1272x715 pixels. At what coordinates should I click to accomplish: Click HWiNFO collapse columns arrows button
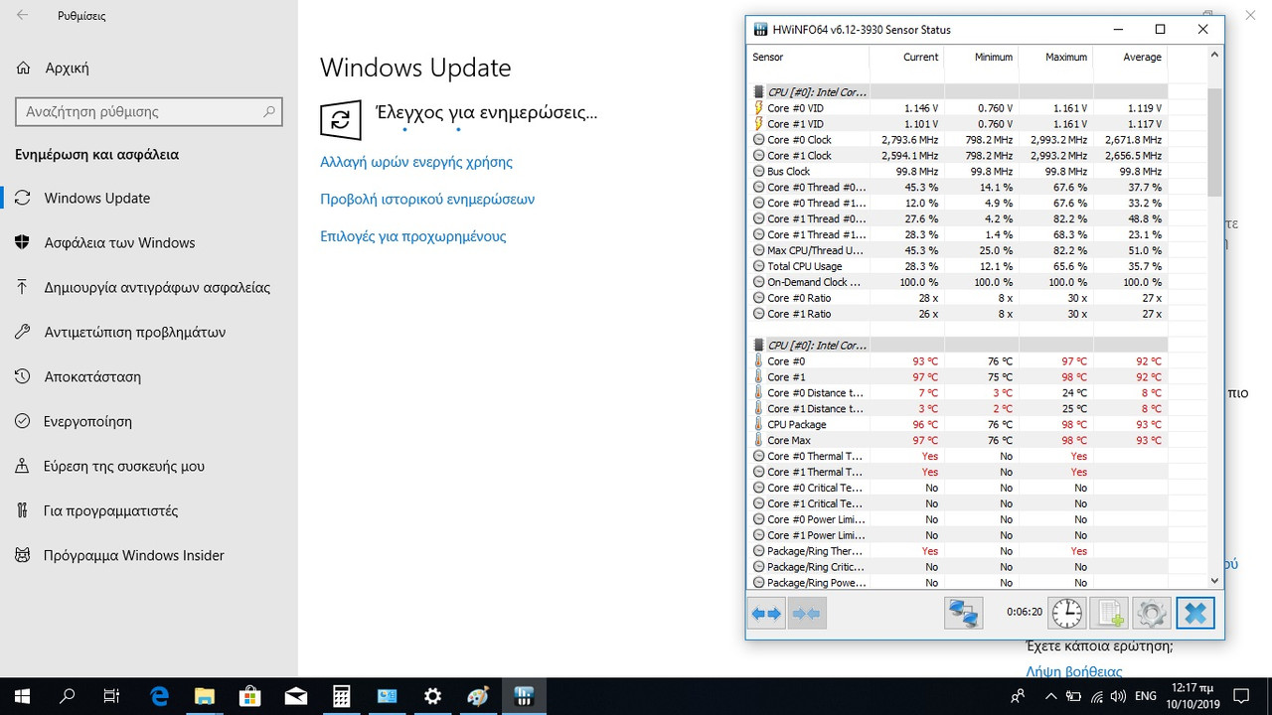click(x=806, y=614)
